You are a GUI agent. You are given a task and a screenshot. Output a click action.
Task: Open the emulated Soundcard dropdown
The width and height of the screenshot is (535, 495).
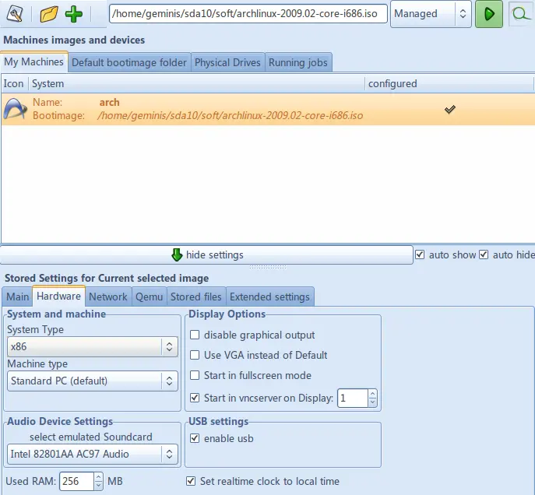coord(93,454)
